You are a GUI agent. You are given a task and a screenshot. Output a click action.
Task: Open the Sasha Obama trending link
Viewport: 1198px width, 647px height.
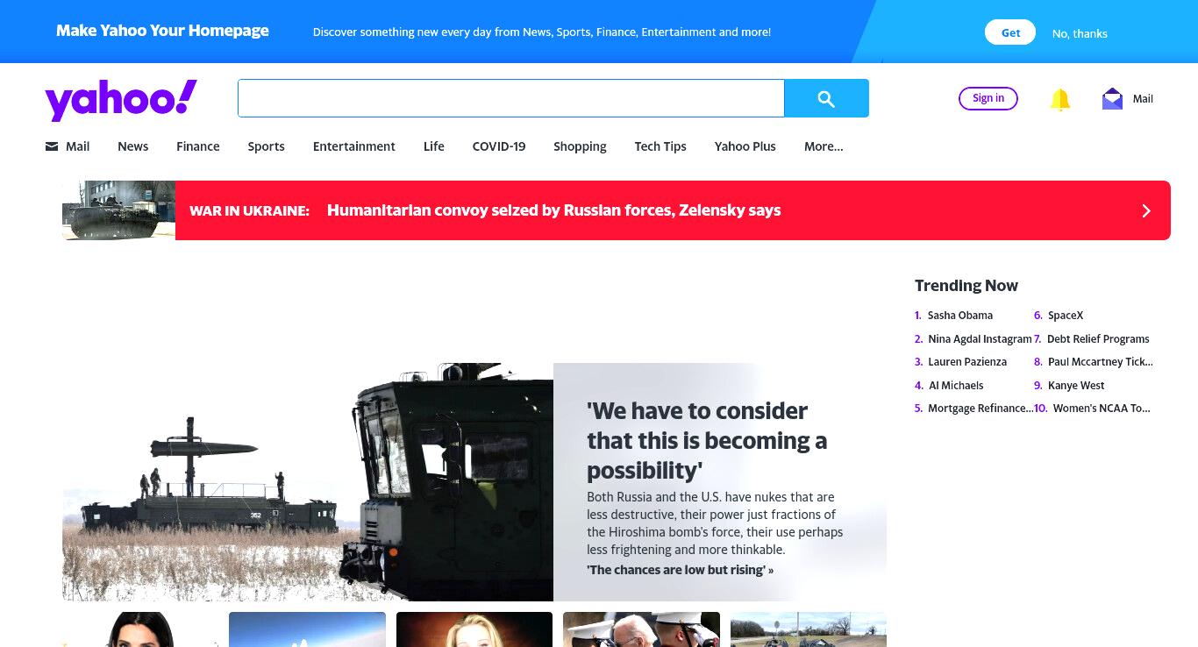[x=959, y=316]
